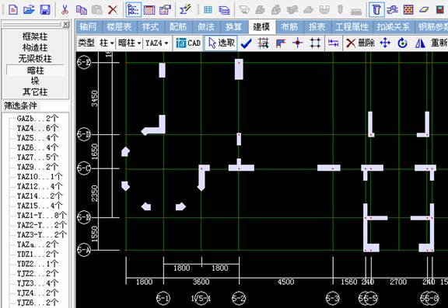Toggle the tree view panel icon

coord(133,9)
